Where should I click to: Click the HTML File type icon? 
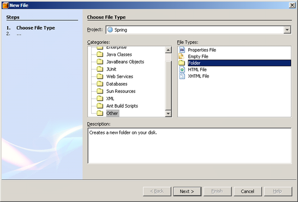182,69
